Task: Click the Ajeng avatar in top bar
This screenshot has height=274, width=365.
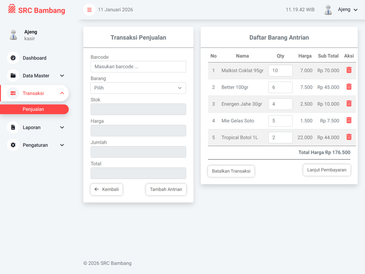Action: tap(328, 10)
